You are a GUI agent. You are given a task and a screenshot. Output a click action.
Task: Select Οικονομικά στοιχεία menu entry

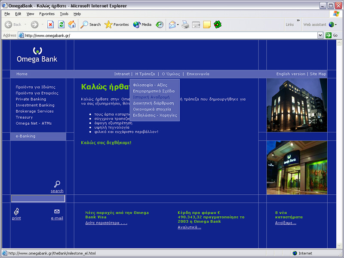tap(152, 109)
